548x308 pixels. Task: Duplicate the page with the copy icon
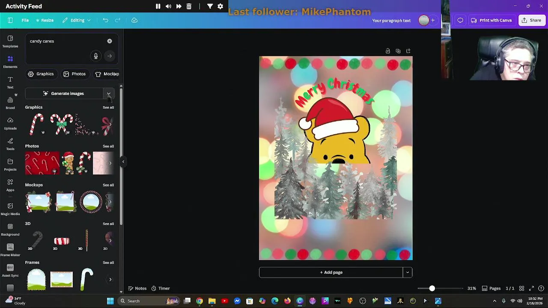(x=398, y=51)
